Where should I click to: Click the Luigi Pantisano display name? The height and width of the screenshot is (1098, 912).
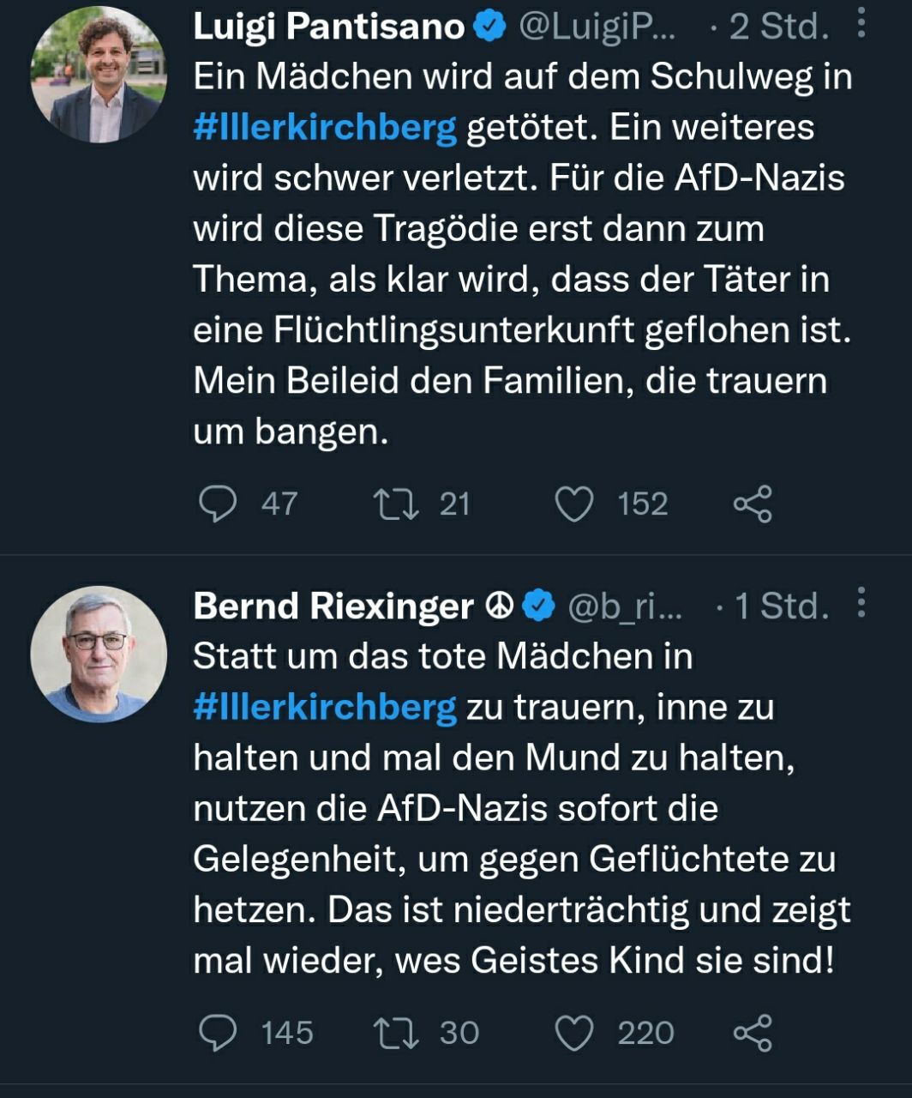[328, 27]
